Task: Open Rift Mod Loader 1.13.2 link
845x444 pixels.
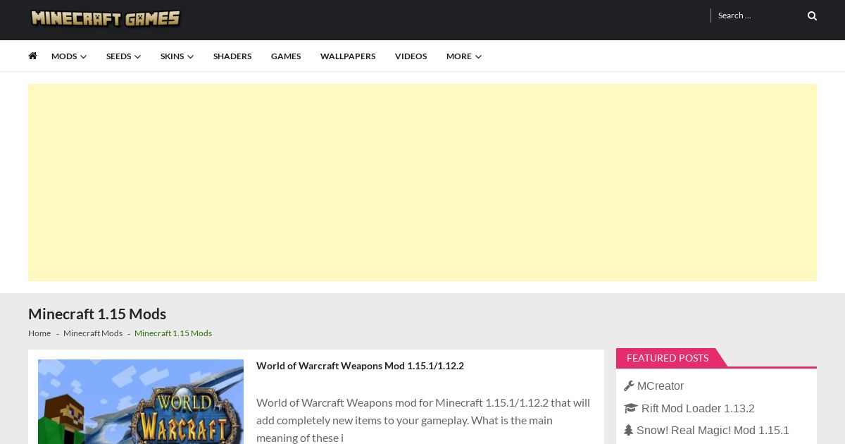Action: pyautogui.click(x=698, y=409)
